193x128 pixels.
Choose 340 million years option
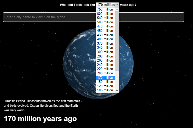point(106,48)
